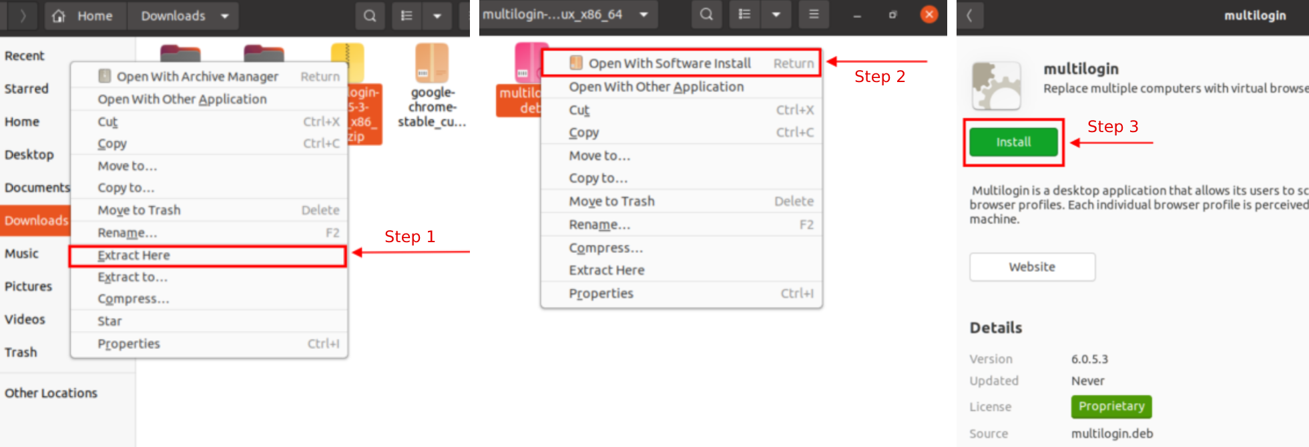Maximize the multilogin folder window
This screenshot has width=1309, height=447.
coord(893,15)
